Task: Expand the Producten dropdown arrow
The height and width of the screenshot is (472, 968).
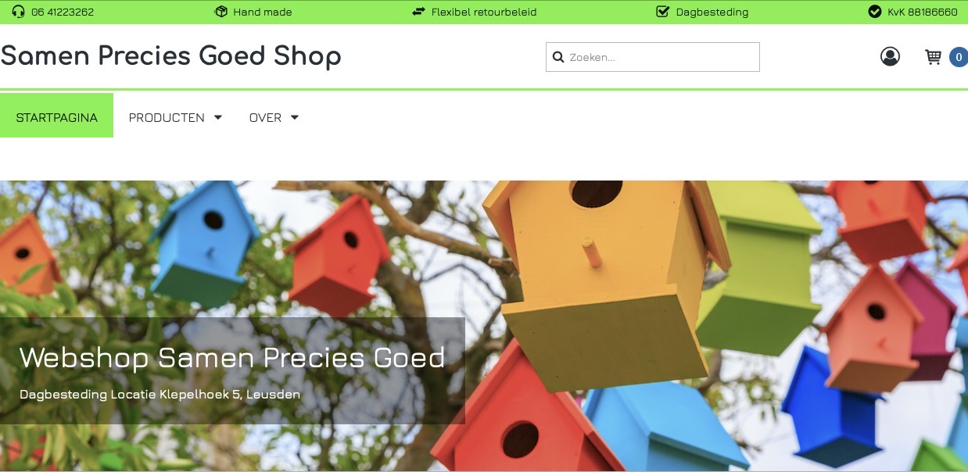Action: pyautogui.click(x=218, y=117)
